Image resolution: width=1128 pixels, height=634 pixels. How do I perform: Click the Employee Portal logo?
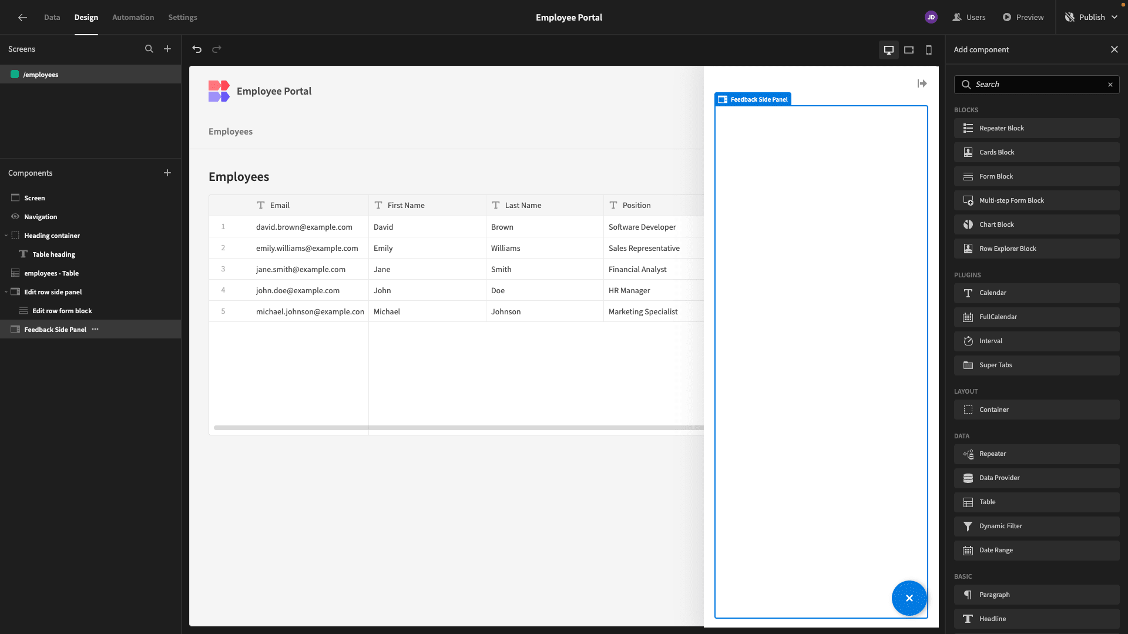(x=219, y=91)
